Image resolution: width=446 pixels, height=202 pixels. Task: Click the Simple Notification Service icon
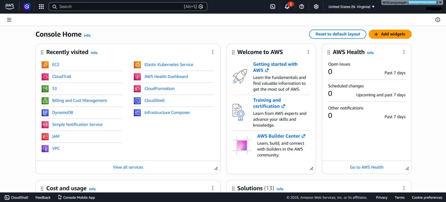[45, 124]
